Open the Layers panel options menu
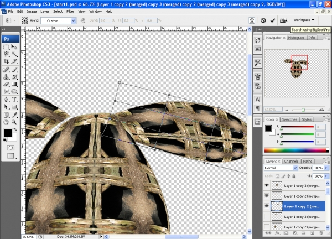The width and height of the screenshot is (332, 239). 328,162
